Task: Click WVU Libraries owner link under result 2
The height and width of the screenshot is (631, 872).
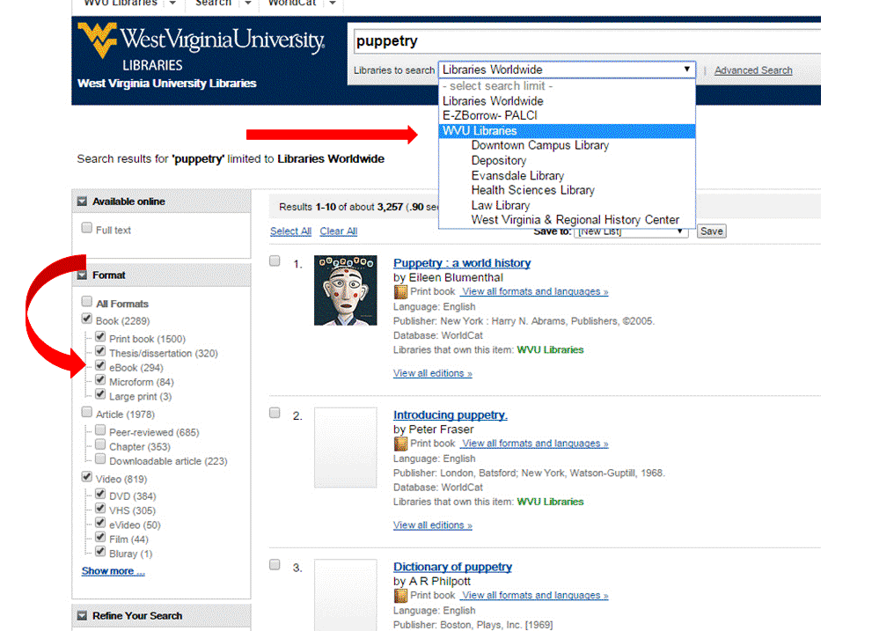Action: 550,502
